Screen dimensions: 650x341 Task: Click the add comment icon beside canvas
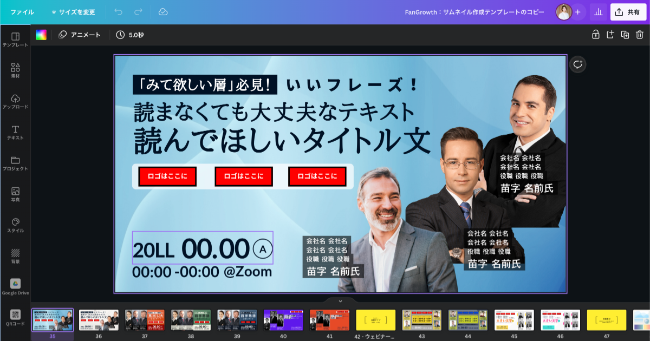point(577,64)
